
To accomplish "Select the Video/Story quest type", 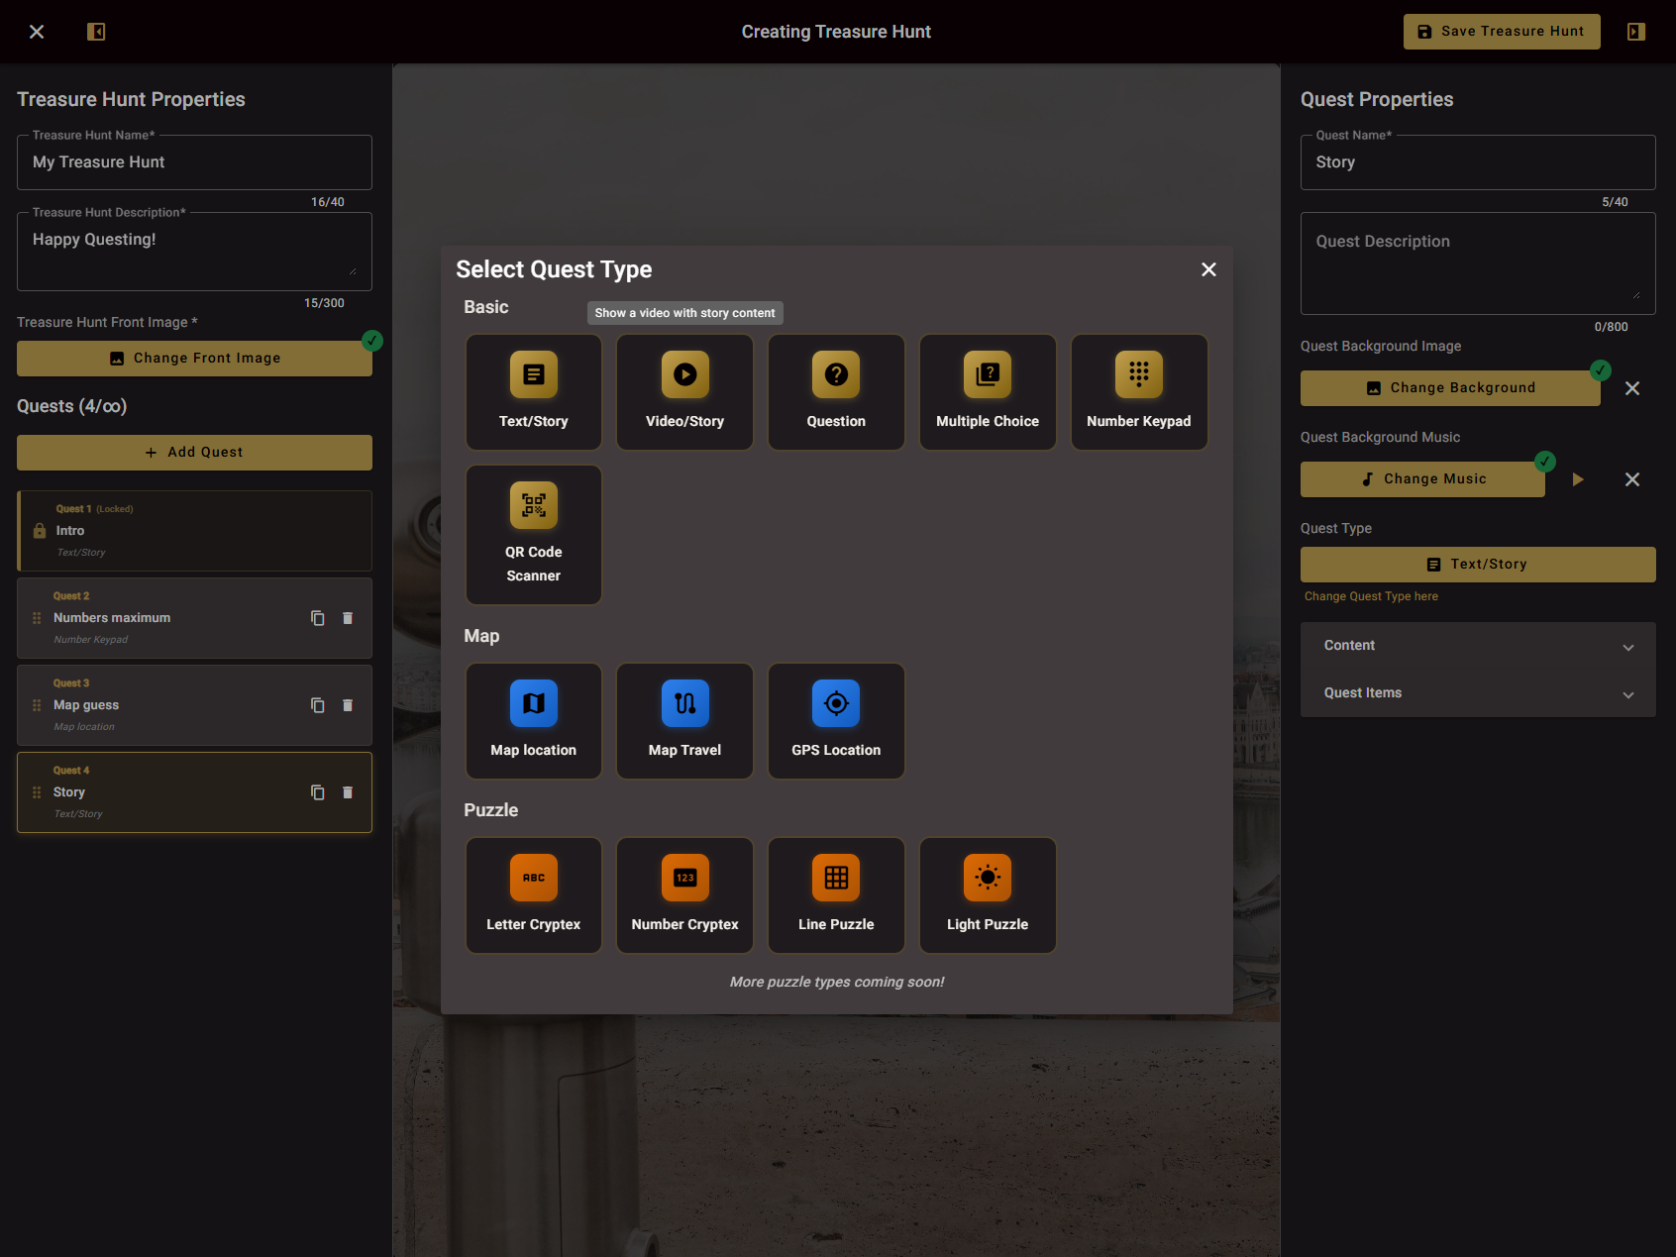I will click(684, 391).
